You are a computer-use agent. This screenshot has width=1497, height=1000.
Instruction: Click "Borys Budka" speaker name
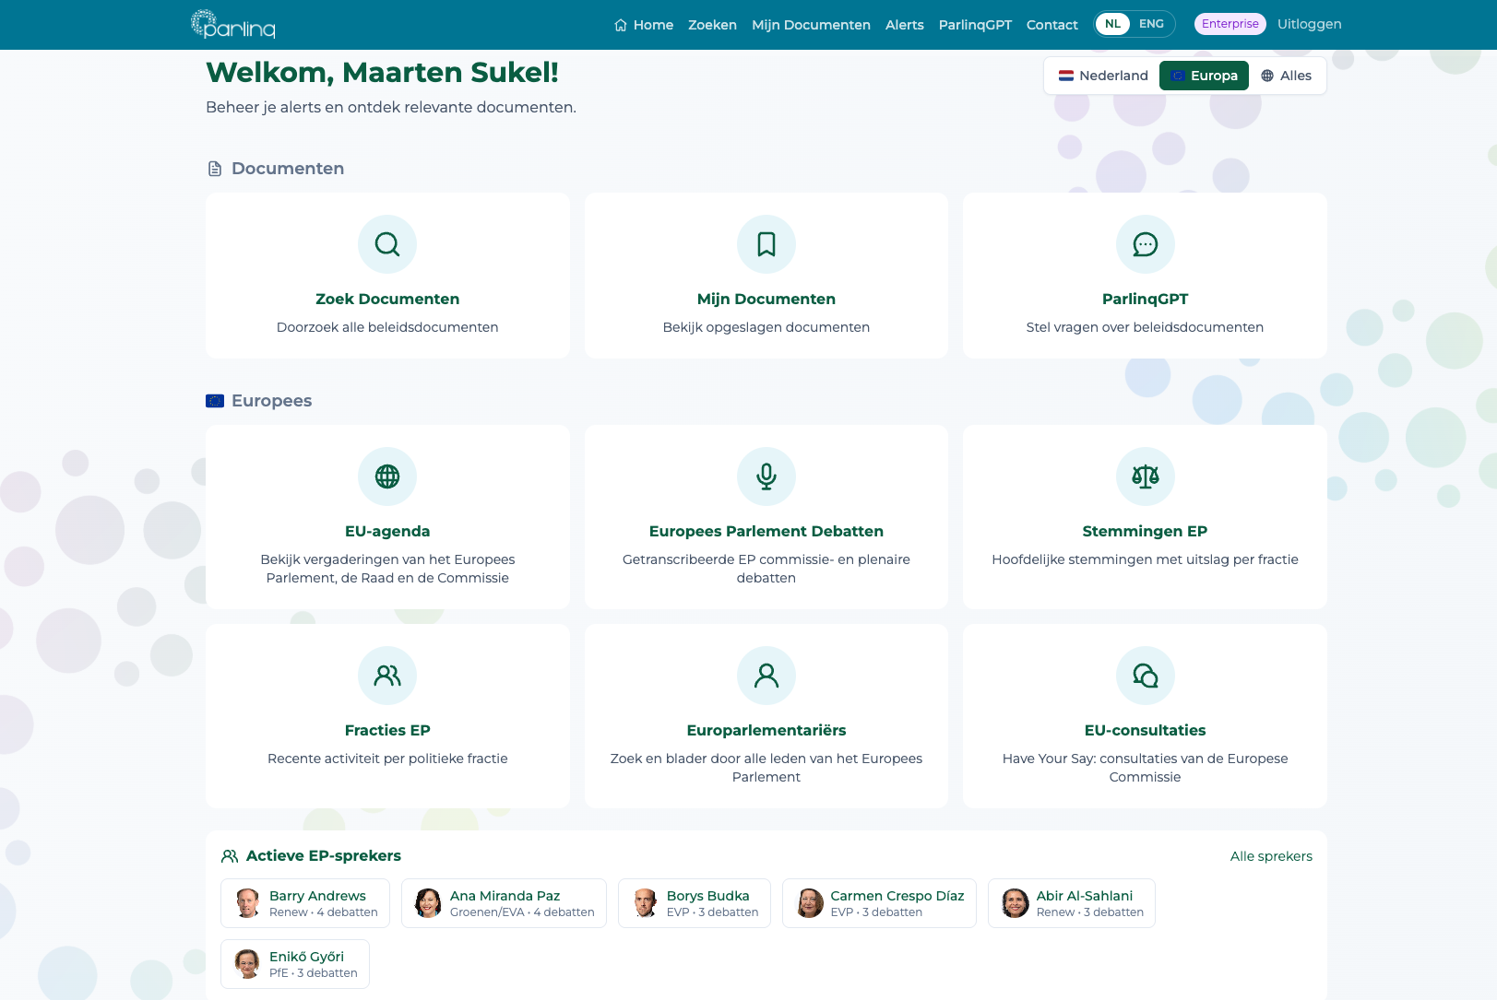point(707,896)
